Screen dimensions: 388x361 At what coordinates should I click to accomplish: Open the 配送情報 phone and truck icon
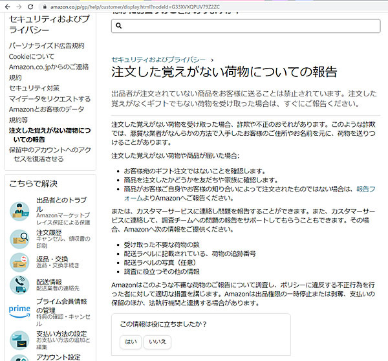click(19, 285)
